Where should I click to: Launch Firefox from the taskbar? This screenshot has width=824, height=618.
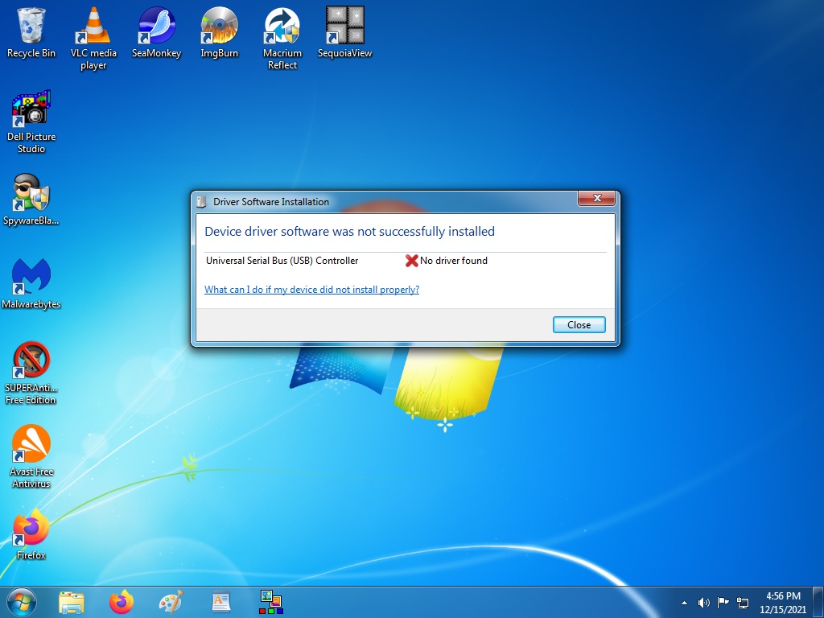point(122,602)
